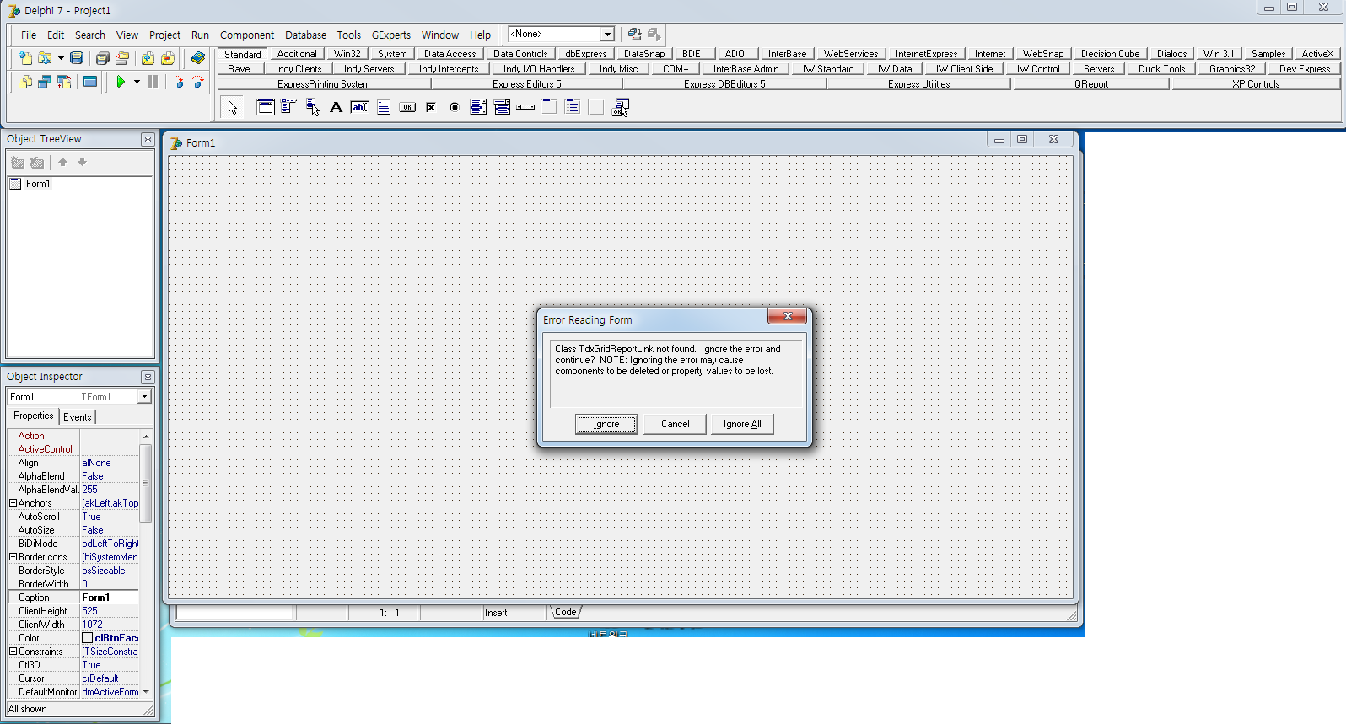Image resolution: width=1346 pixels, height=724 pixels.
Task: Open the Component menu
Action: [246, 35]
